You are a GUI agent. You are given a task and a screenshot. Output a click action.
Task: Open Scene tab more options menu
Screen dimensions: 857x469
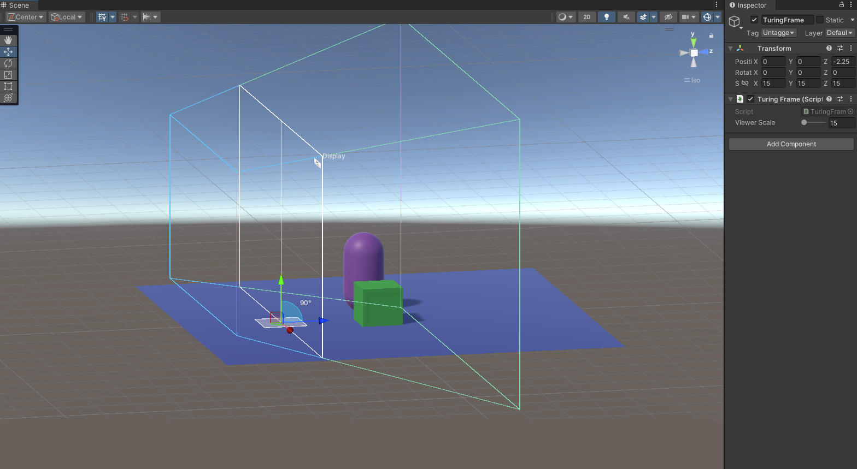(717, 5)
